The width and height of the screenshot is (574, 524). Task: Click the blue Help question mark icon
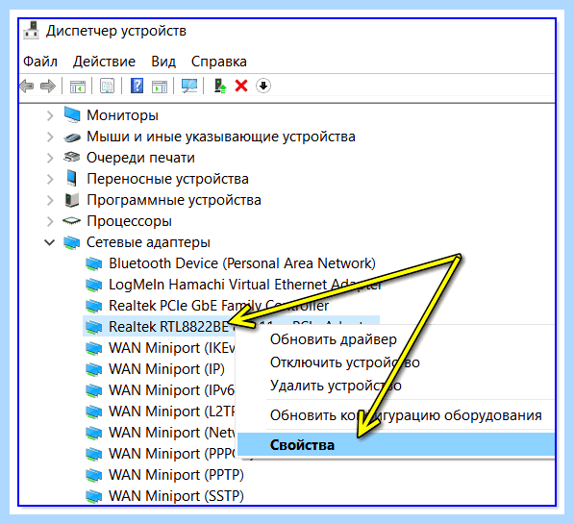[x=137, y=87]
